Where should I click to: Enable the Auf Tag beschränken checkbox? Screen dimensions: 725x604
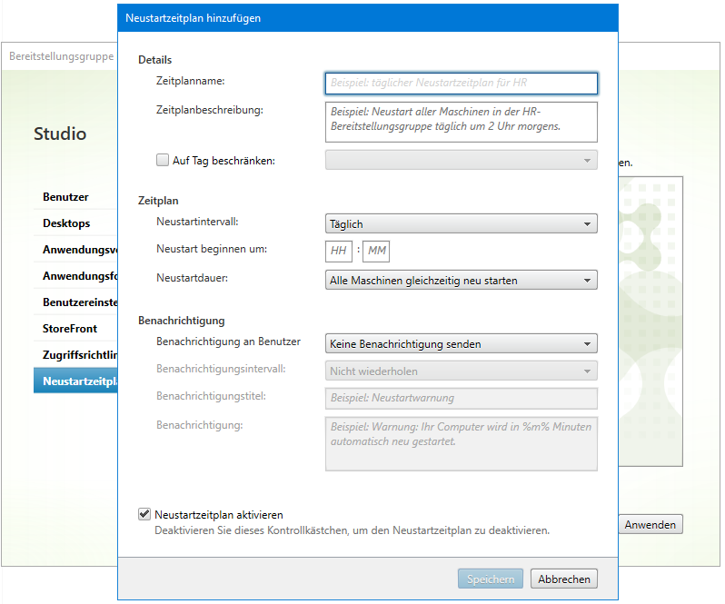(x=163, y=161)
